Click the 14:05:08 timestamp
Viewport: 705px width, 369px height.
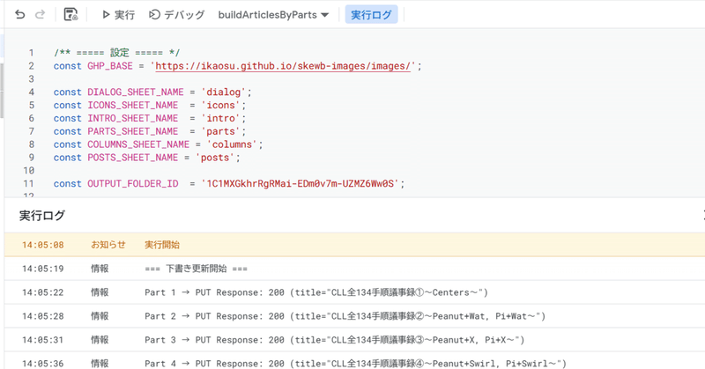42,246
